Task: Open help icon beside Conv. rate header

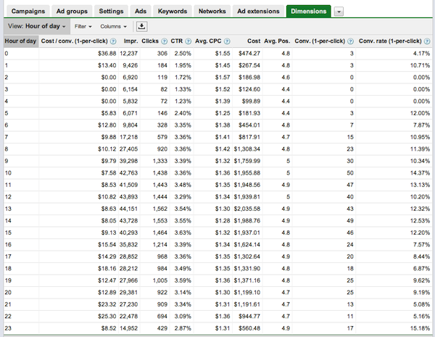Action: click(427, 41)
